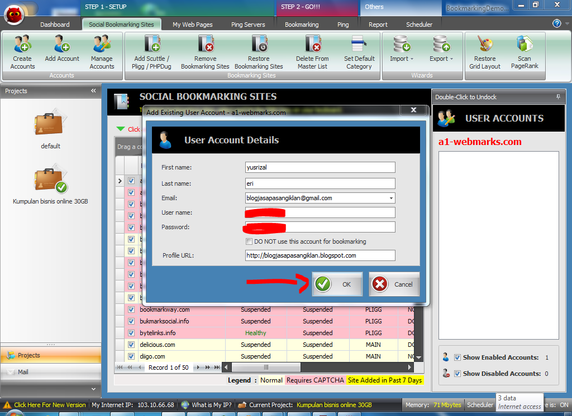Viewport: 572px width, 416px height.
Task: Click What is My IP? link
Action: coord(212,405)
